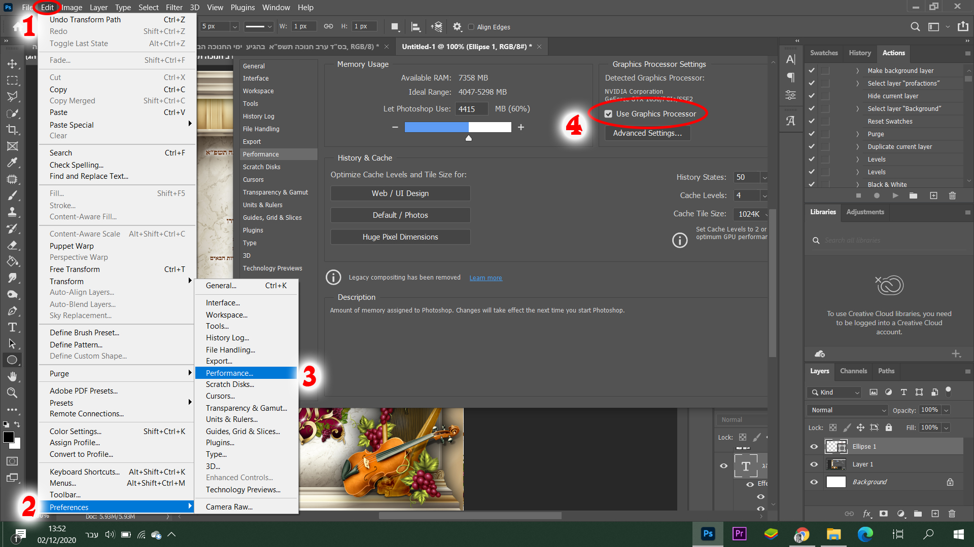This screenshot has width=974, height=547.
Task: Click the memory usage slider bar
Action: pos(458,127)
